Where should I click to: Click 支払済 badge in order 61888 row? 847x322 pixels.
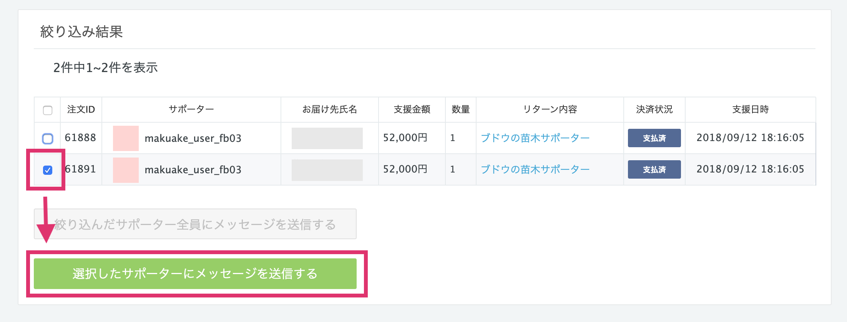pyautogui.click(x=654, y=138)
